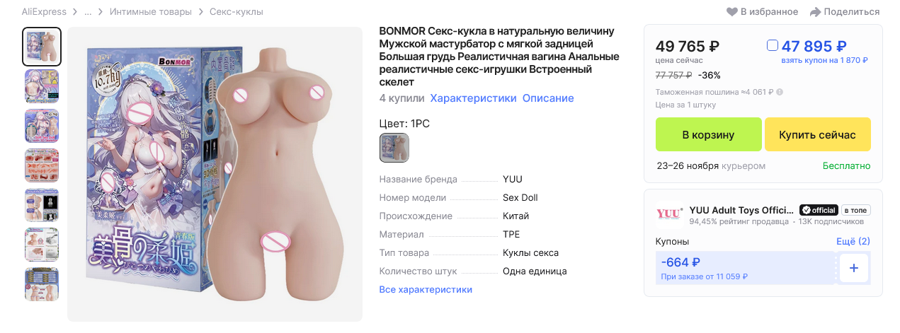Screen dimensions: 900x333
Task: Go to AliExpress breadcrumb home
Action: click(x=44, y=12)
